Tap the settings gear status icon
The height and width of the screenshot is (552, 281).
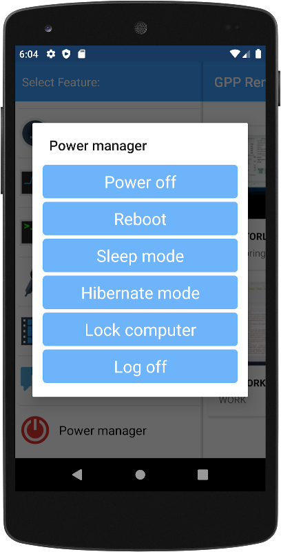51,54
